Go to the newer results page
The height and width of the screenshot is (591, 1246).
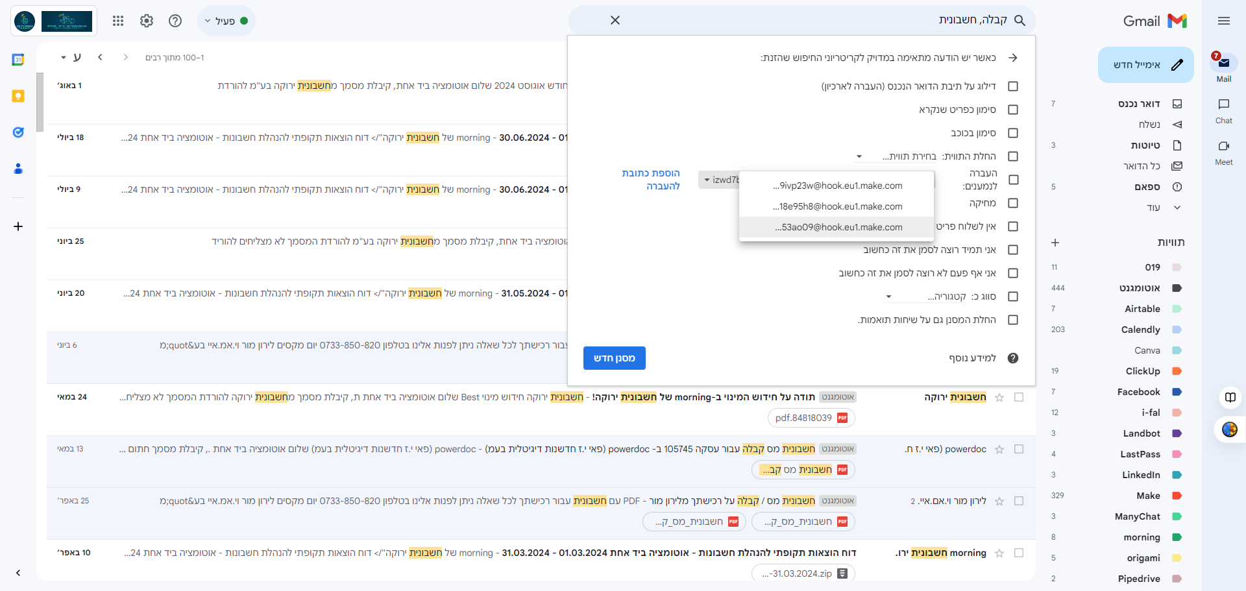click(125, 57)
